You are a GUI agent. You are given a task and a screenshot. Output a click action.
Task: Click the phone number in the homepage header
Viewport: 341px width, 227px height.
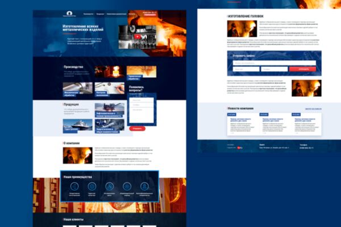pos(149,12)
